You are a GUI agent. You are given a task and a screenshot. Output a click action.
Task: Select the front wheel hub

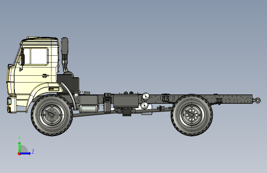[52, 115]
